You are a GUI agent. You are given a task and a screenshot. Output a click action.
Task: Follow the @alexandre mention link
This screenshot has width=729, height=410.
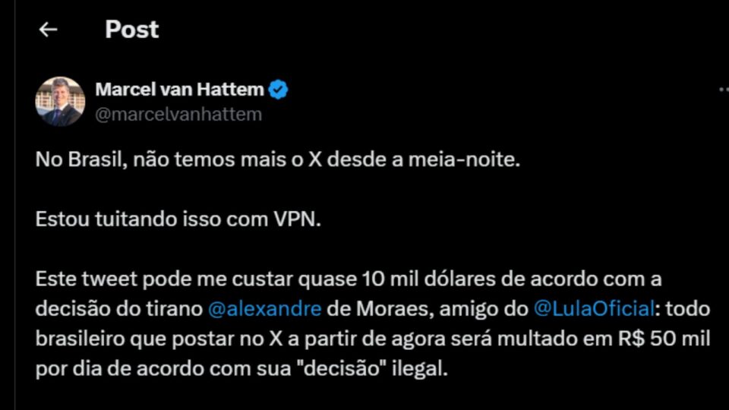pos(264,309)
